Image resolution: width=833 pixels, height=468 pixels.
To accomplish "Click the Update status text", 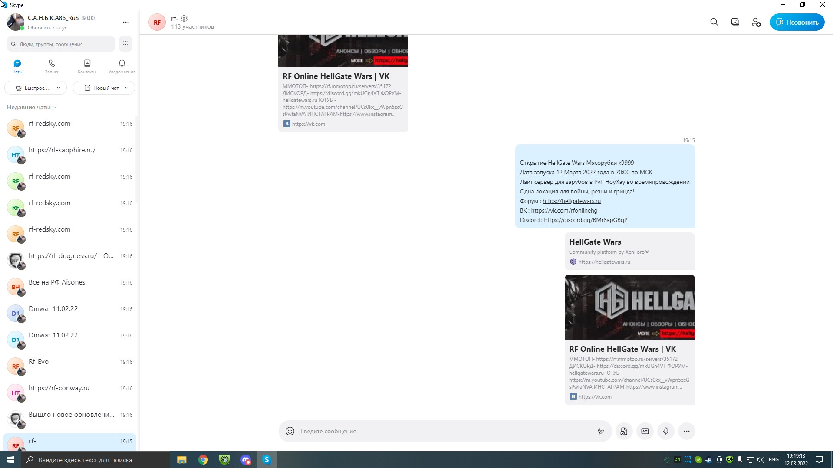I will (x=47, y=27).
